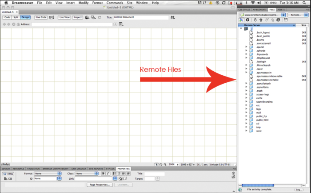
Task: Click the Connect to remote server icon
Action: click(241, 20)
